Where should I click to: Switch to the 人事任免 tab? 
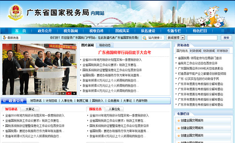[x=114, y=109]
